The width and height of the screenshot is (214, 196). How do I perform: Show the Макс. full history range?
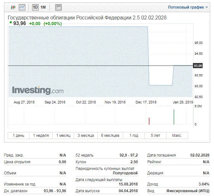point(177,136)
